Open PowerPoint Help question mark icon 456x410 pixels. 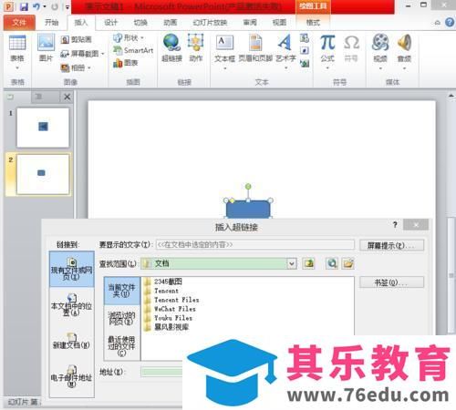[450, 22]
